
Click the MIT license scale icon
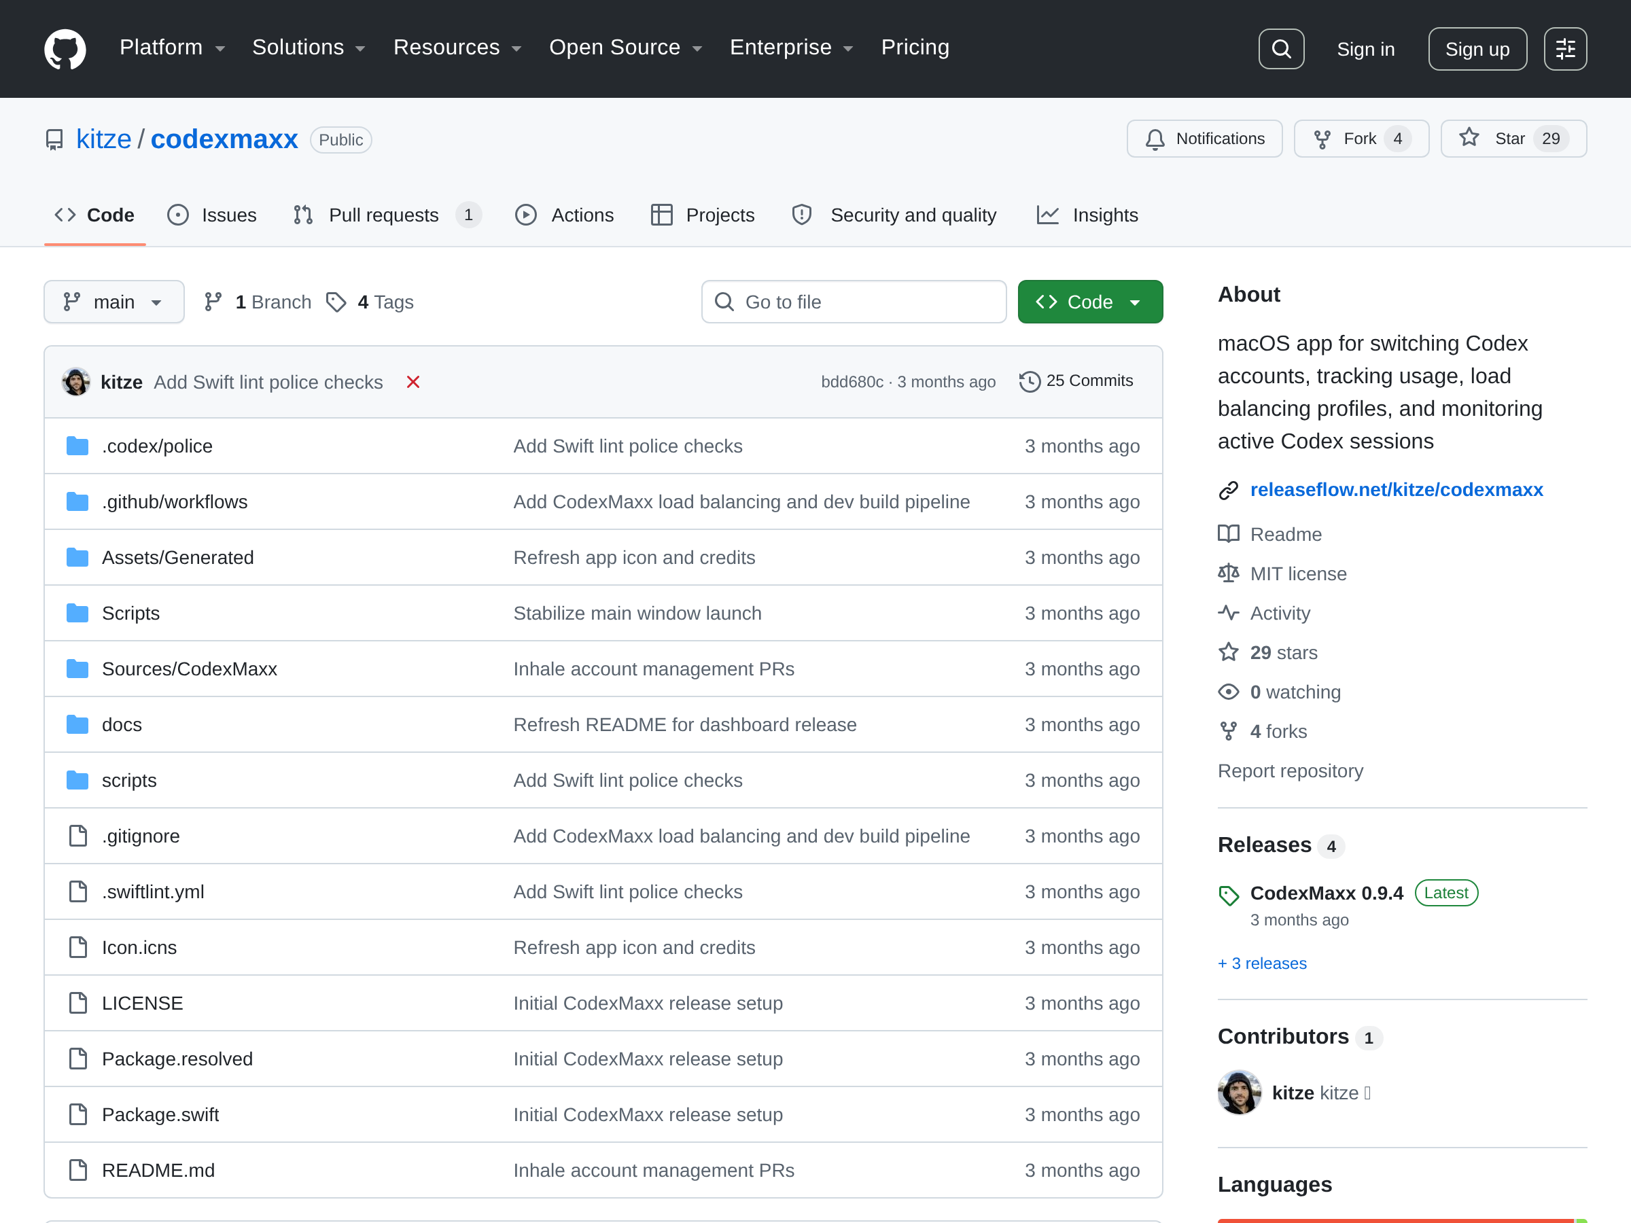[1229, 573]
